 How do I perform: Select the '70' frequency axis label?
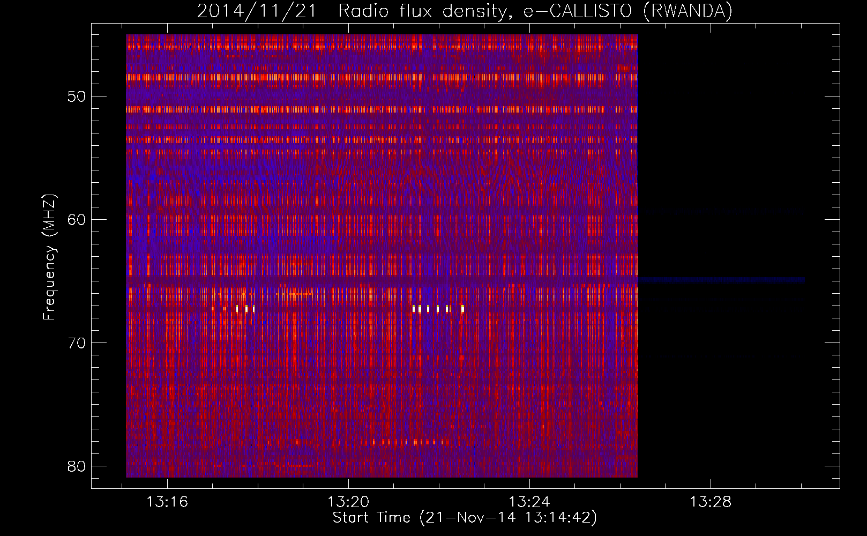[77, 344]
